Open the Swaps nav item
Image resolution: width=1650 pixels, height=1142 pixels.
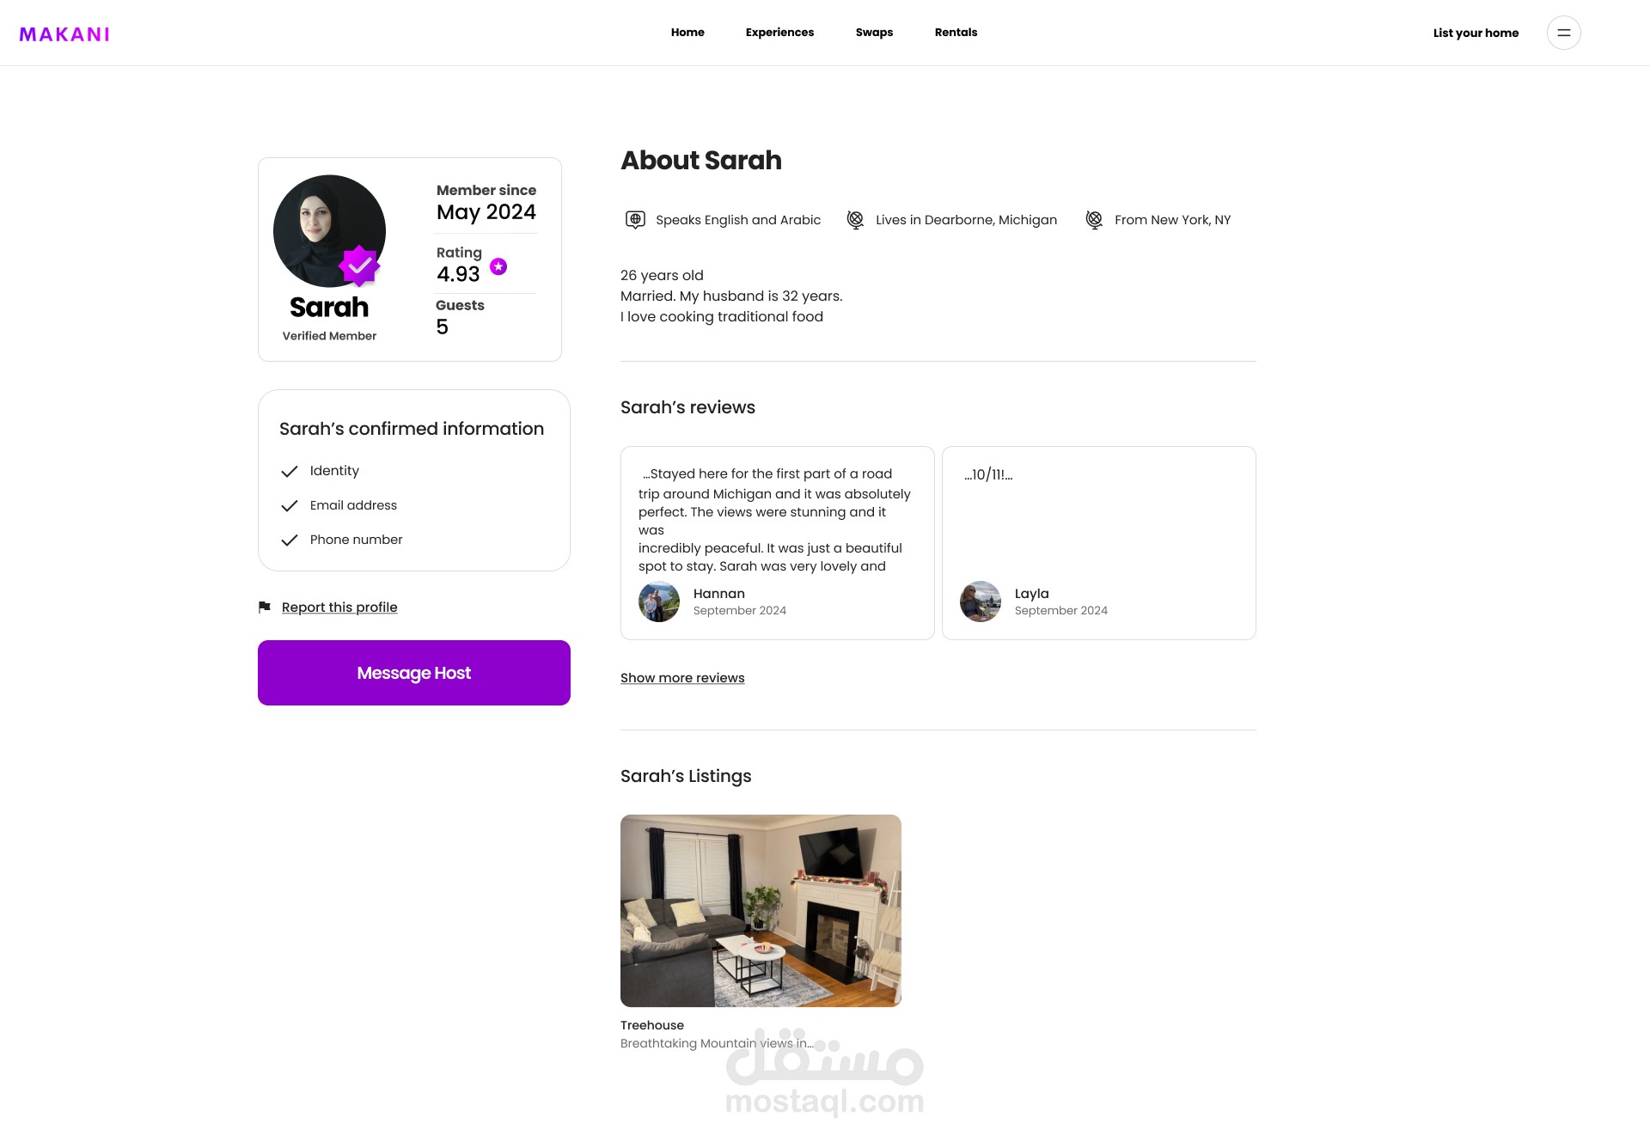874,33
